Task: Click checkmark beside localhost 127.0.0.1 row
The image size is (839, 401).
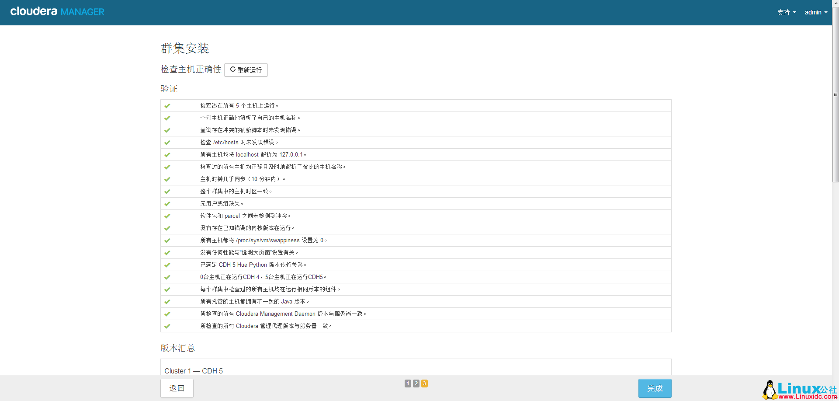Action: pyautogui.click(x=167, y=155)
